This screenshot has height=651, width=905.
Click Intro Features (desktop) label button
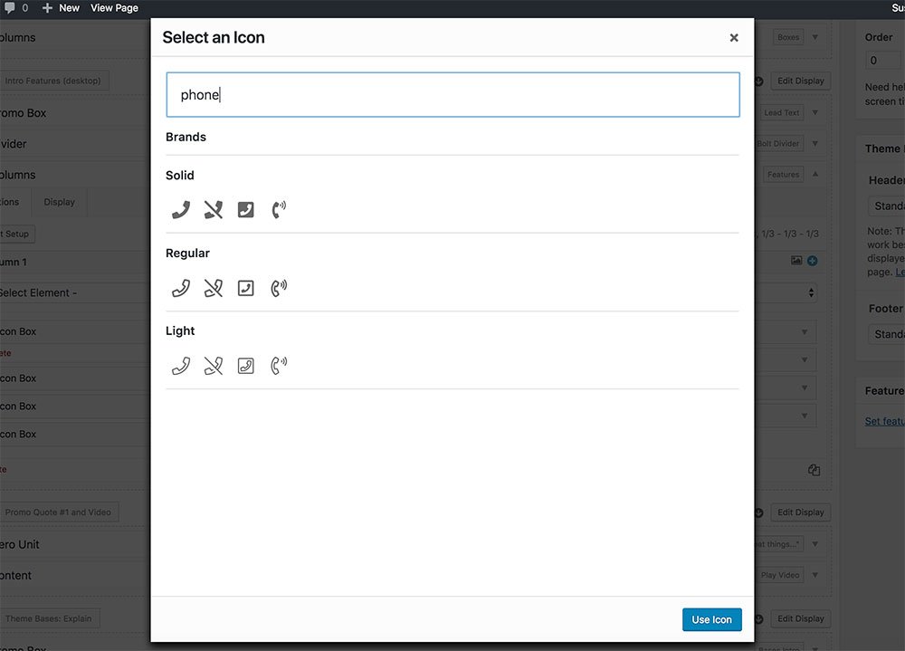[53, 81]
